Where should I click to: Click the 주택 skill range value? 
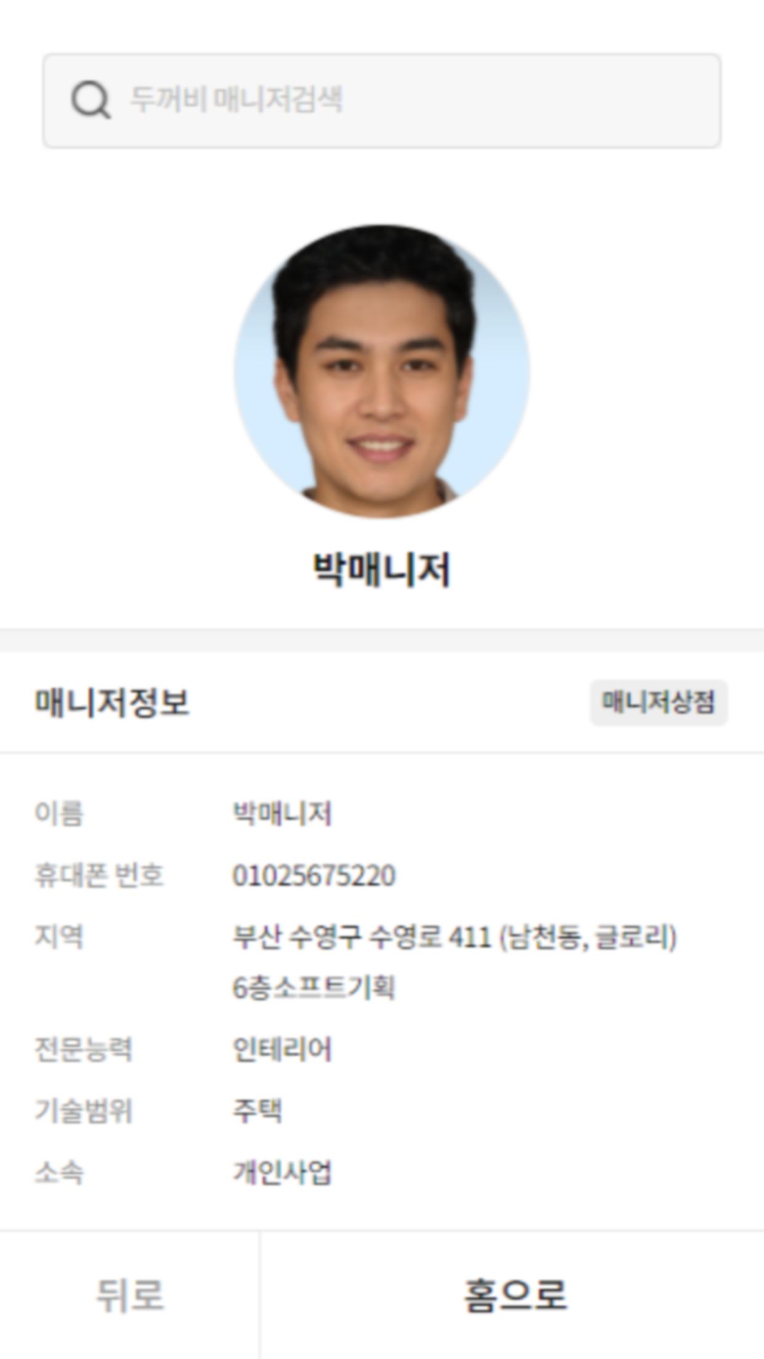tap(257, 1110)
